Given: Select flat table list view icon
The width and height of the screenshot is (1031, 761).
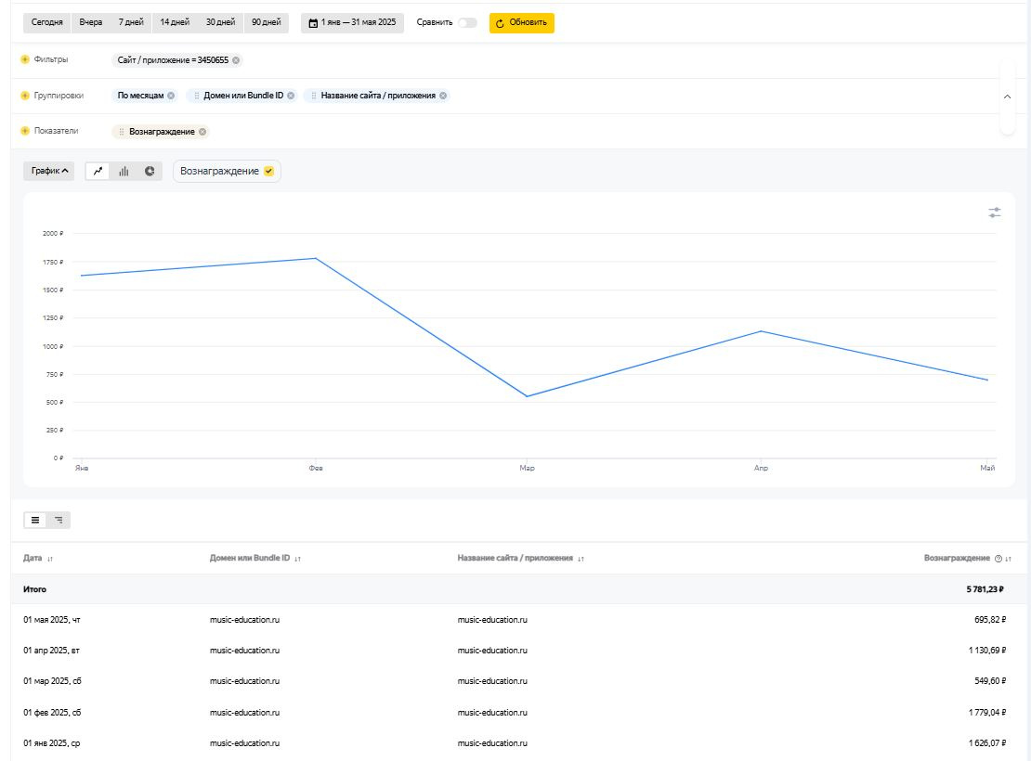Looking at the screenshot, I should click(x=35, y=521).
